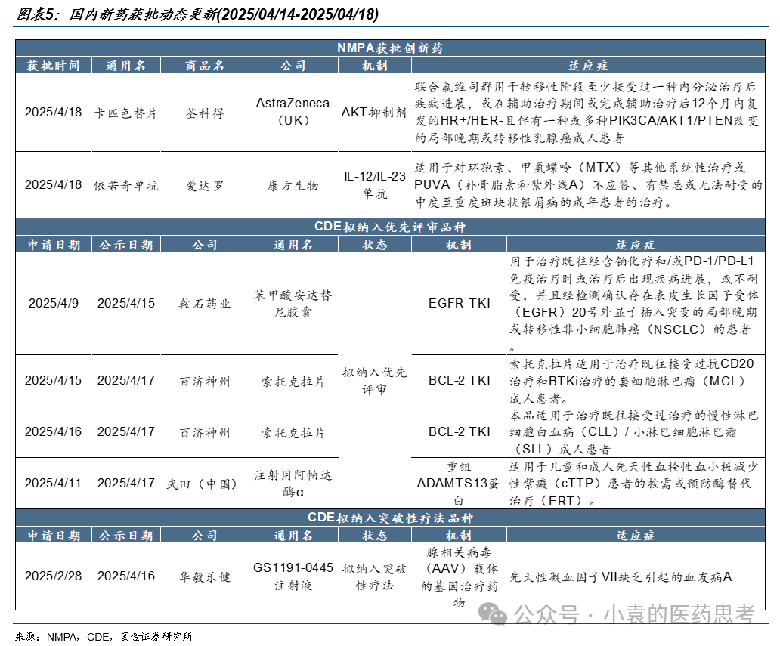The width and height of the screenshot is (780, 646).
Task: Click 2025/4/15 publication date in 鞍石药业 row
Action: pyautogui.click(x=126, y=303)
